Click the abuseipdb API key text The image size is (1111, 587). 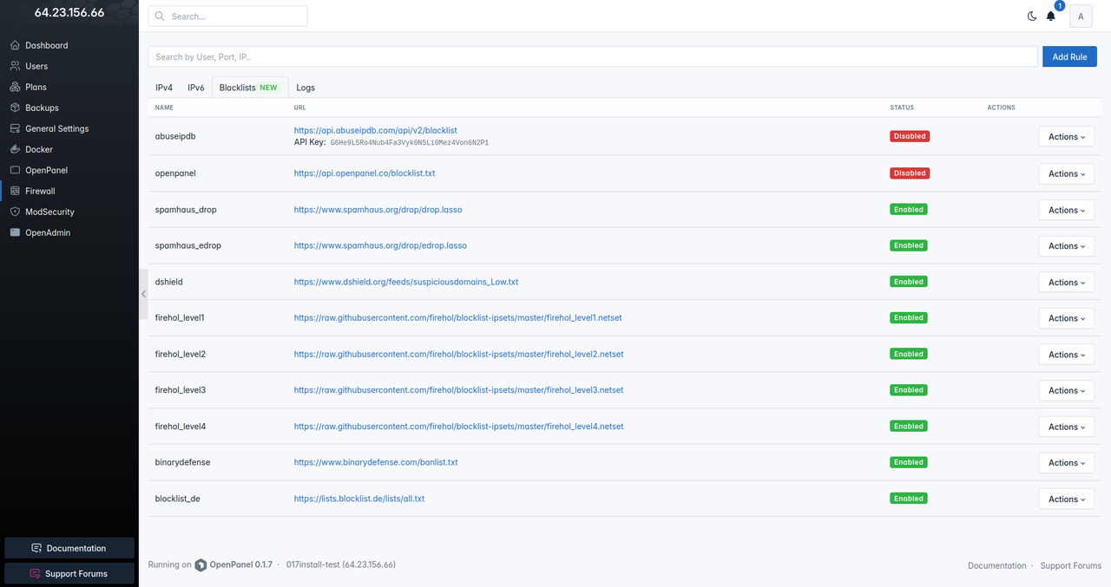pyautogui.click(x=409, y=142)
